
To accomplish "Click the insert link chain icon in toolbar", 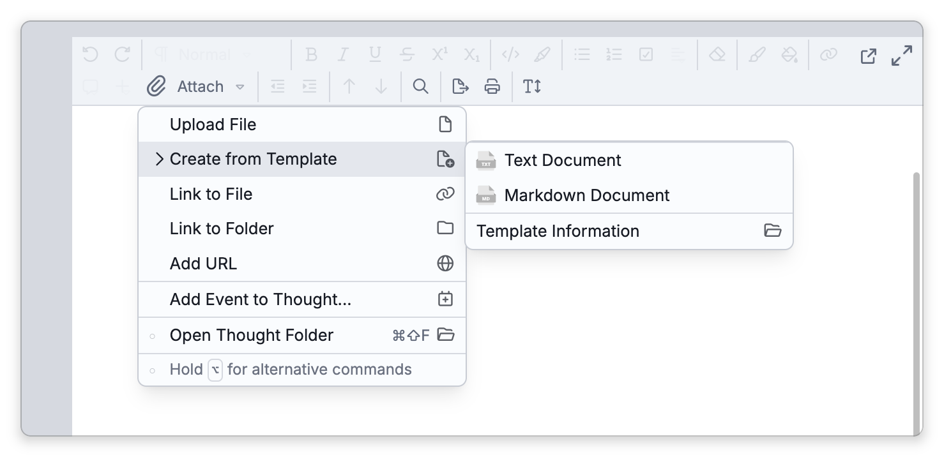I will [x=828, y=55].
